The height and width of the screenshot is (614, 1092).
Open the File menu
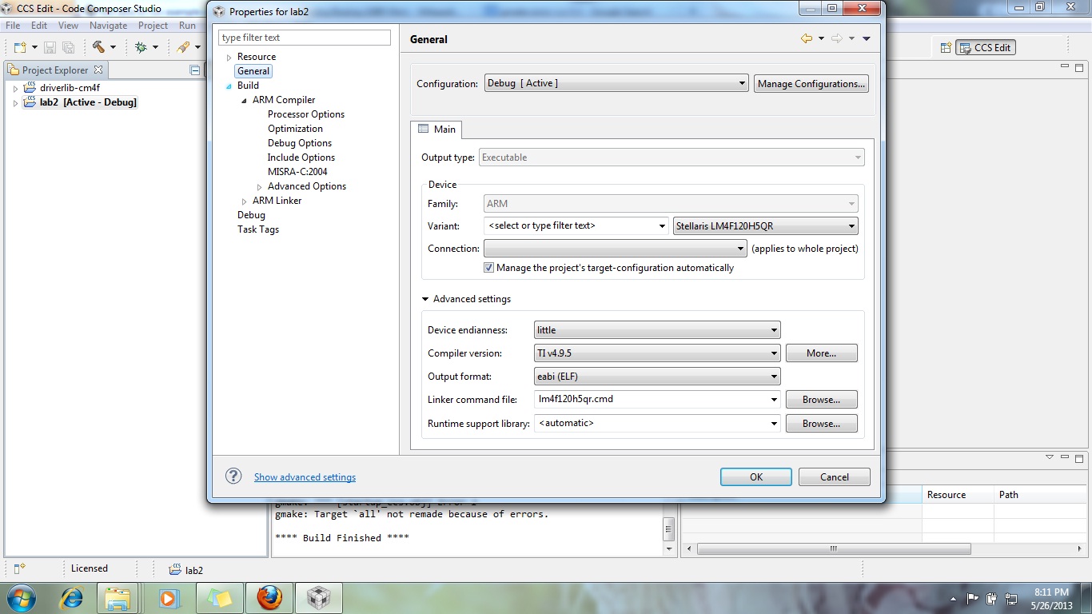13,26
